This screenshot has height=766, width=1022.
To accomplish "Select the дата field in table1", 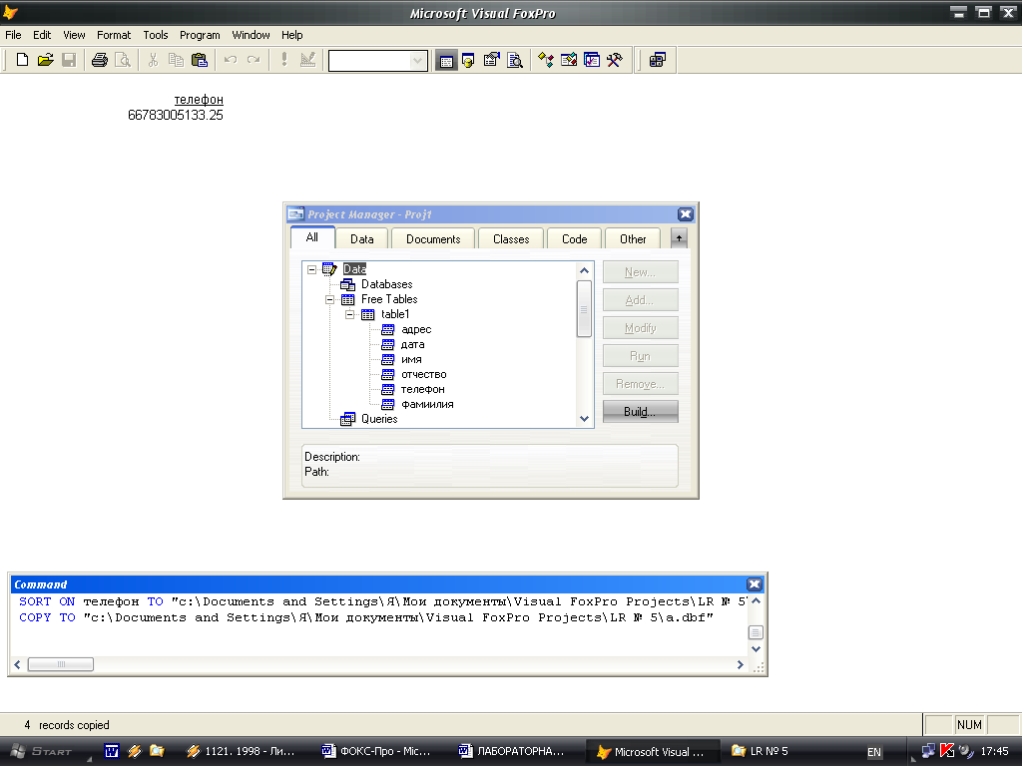I will pyautogui.click(x=412, y=344).
